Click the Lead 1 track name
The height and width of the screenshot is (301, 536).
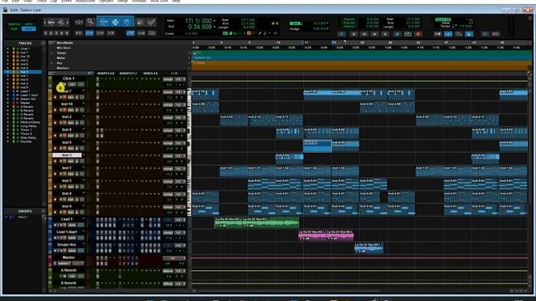(x=67, y=219)
